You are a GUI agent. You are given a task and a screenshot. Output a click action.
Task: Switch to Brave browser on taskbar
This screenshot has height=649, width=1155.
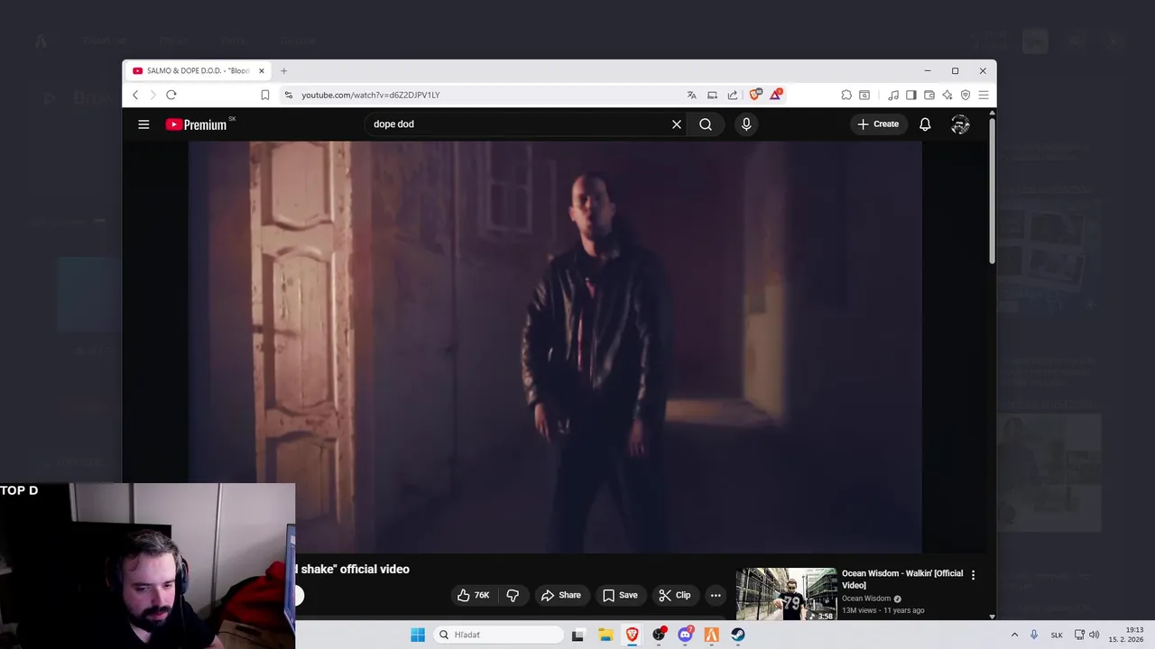[x=632, y=635]
